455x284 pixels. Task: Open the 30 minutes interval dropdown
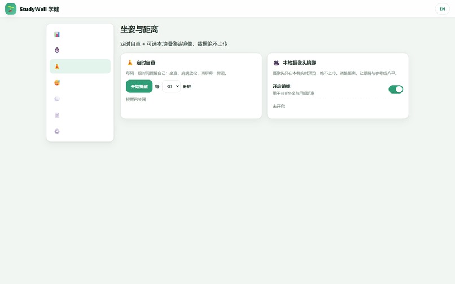point(171,86)
